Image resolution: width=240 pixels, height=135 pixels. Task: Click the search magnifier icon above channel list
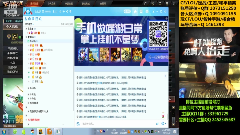(40, 19)
